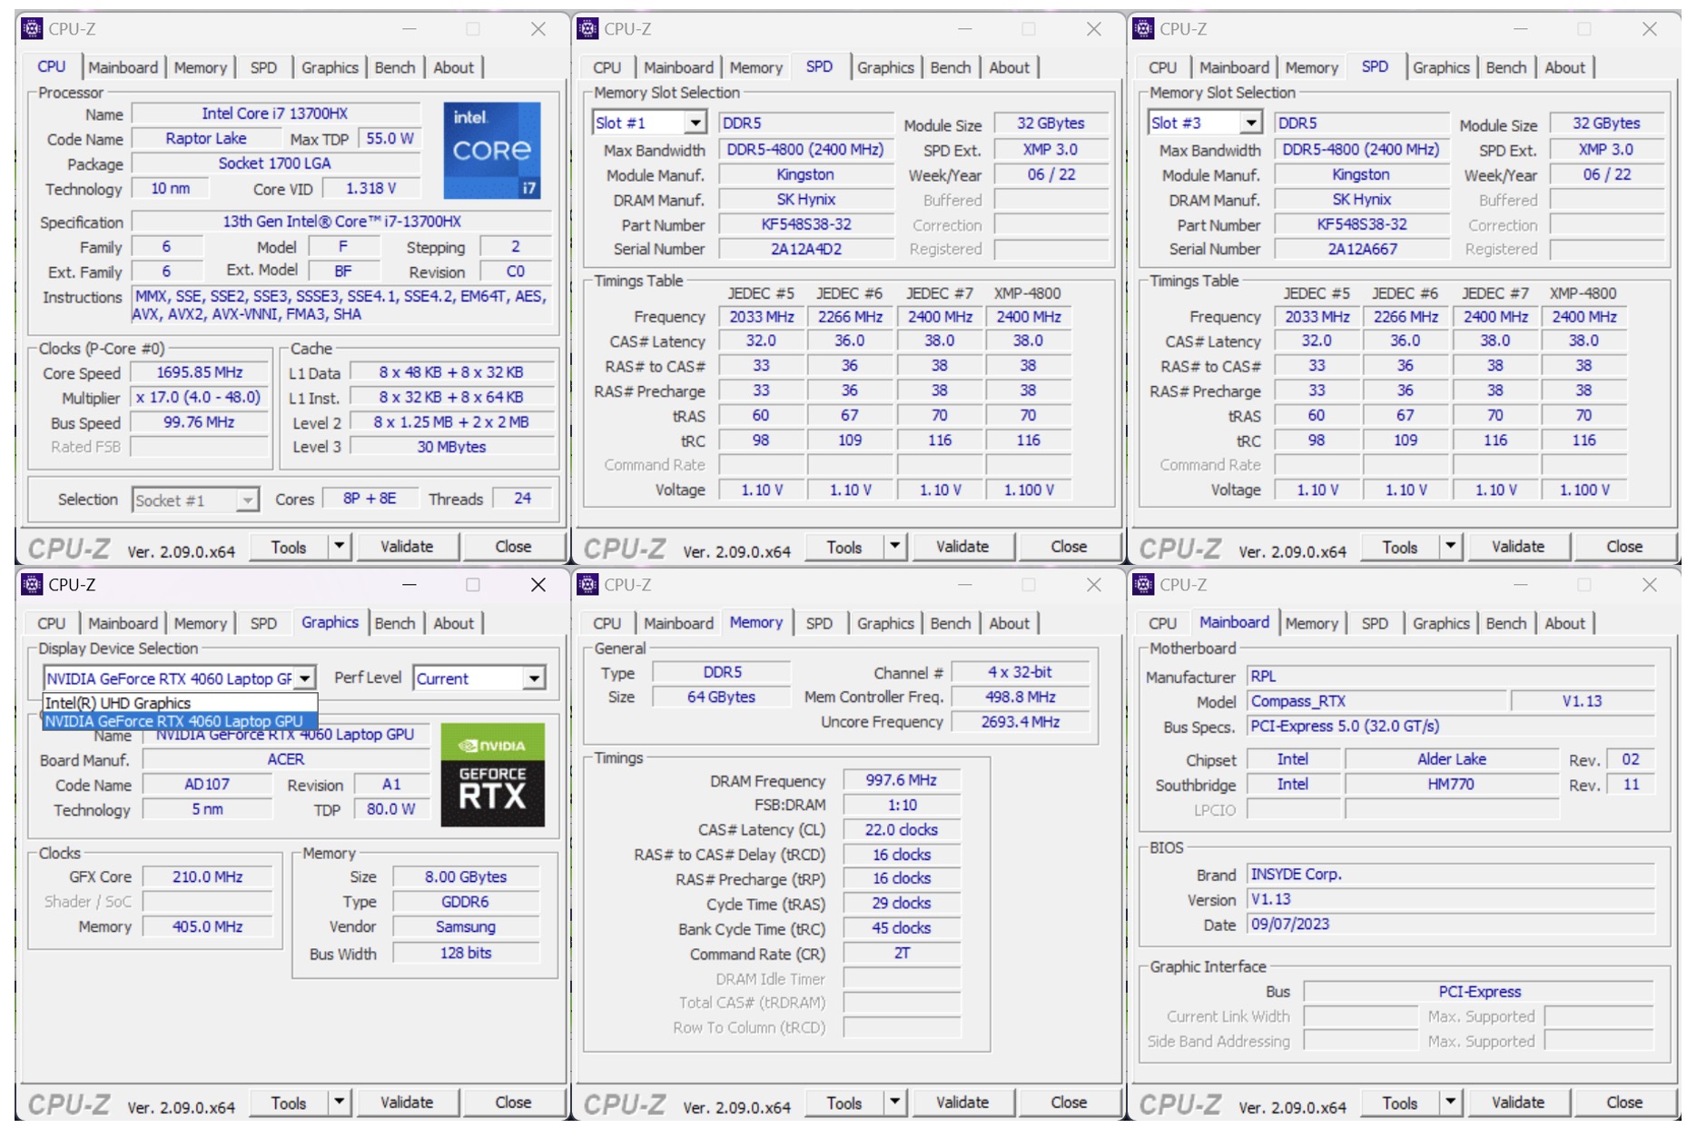Expand the display device selection combo box arrow
The image size is (1687, 1128).
(305, 678)
